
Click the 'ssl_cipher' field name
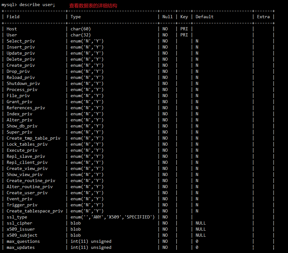[x=19, y=223]
